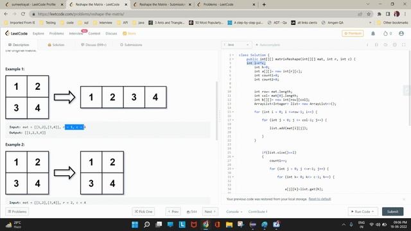
Task: Open the code editor info icon
Action: coord(367,45)
